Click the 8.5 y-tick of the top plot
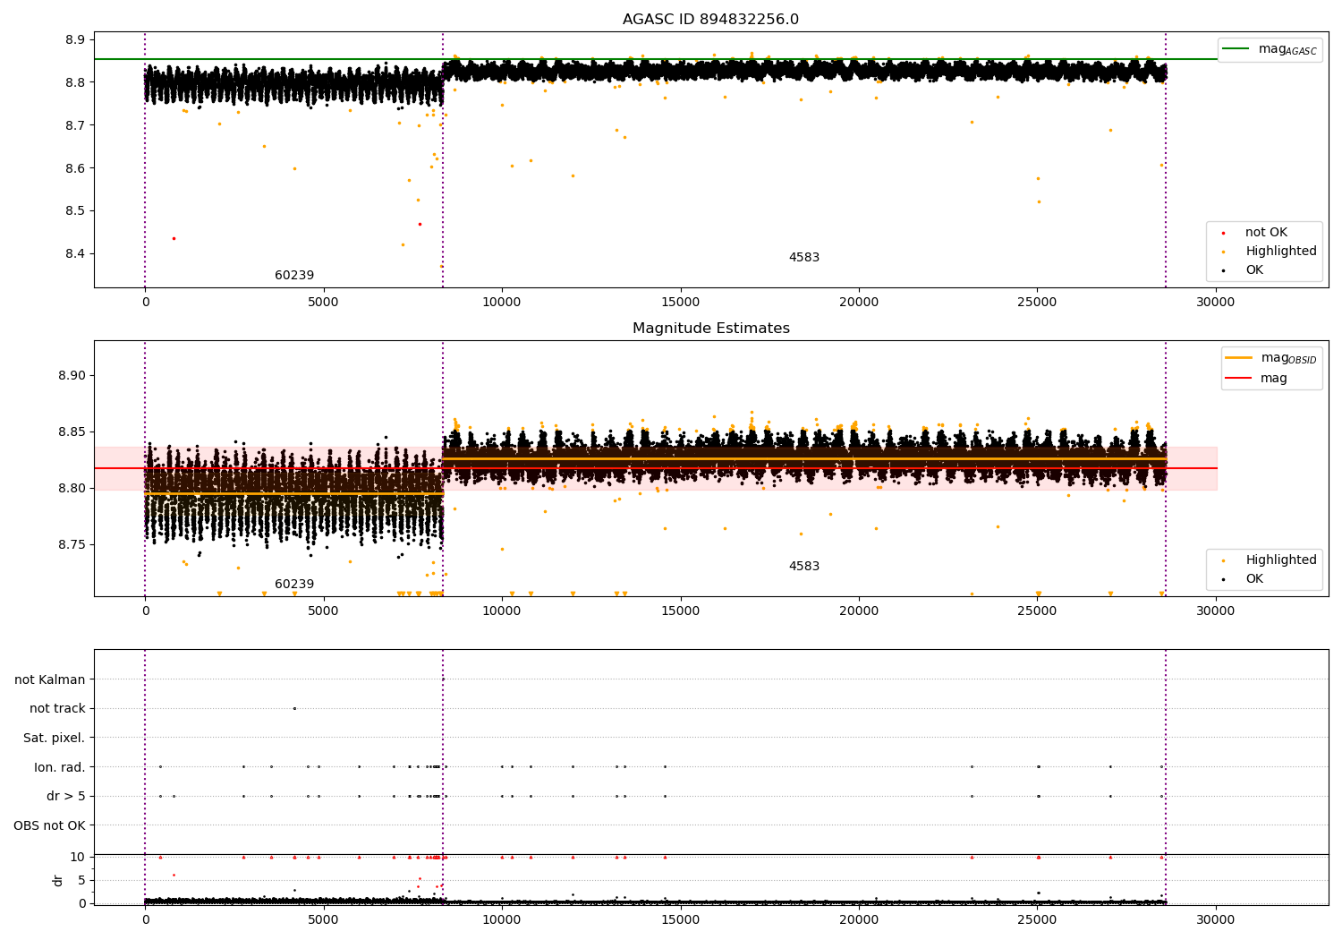Screen dimensions: 1342x940 click(75, 211)
